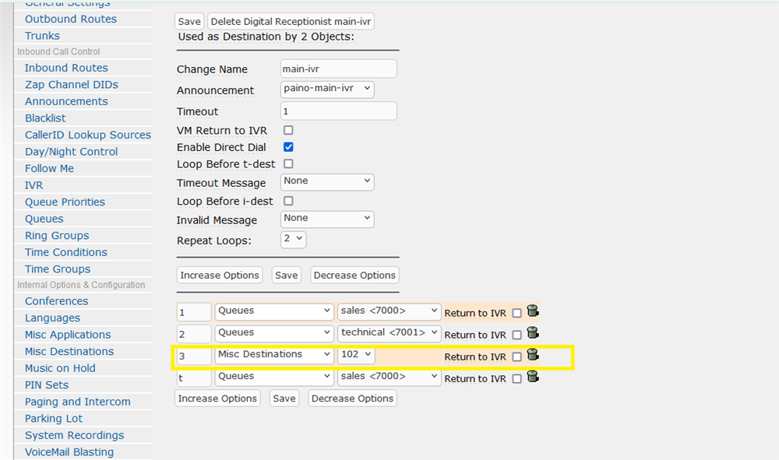Viewport: 779px width, 460px height.
Task: Check Return to IVR for option 3
Action: 516,357
